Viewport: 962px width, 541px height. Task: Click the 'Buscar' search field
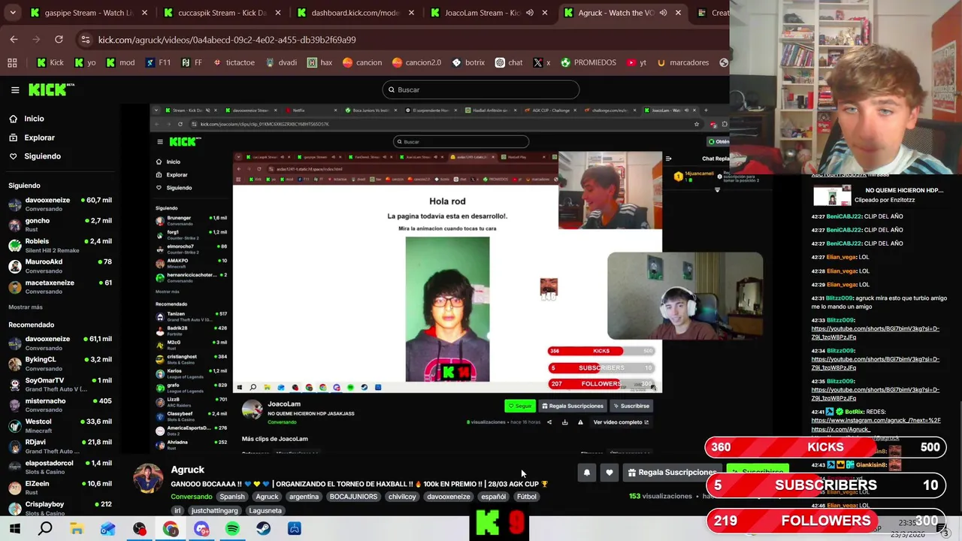click(481, 89)
